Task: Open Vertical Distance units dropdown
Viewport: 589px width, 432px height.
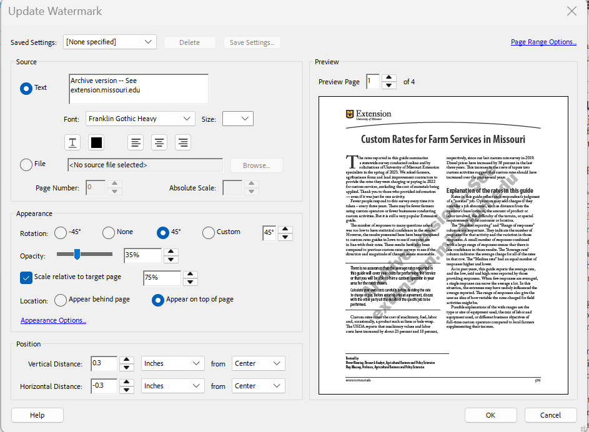Action: (x=172, y=363)
